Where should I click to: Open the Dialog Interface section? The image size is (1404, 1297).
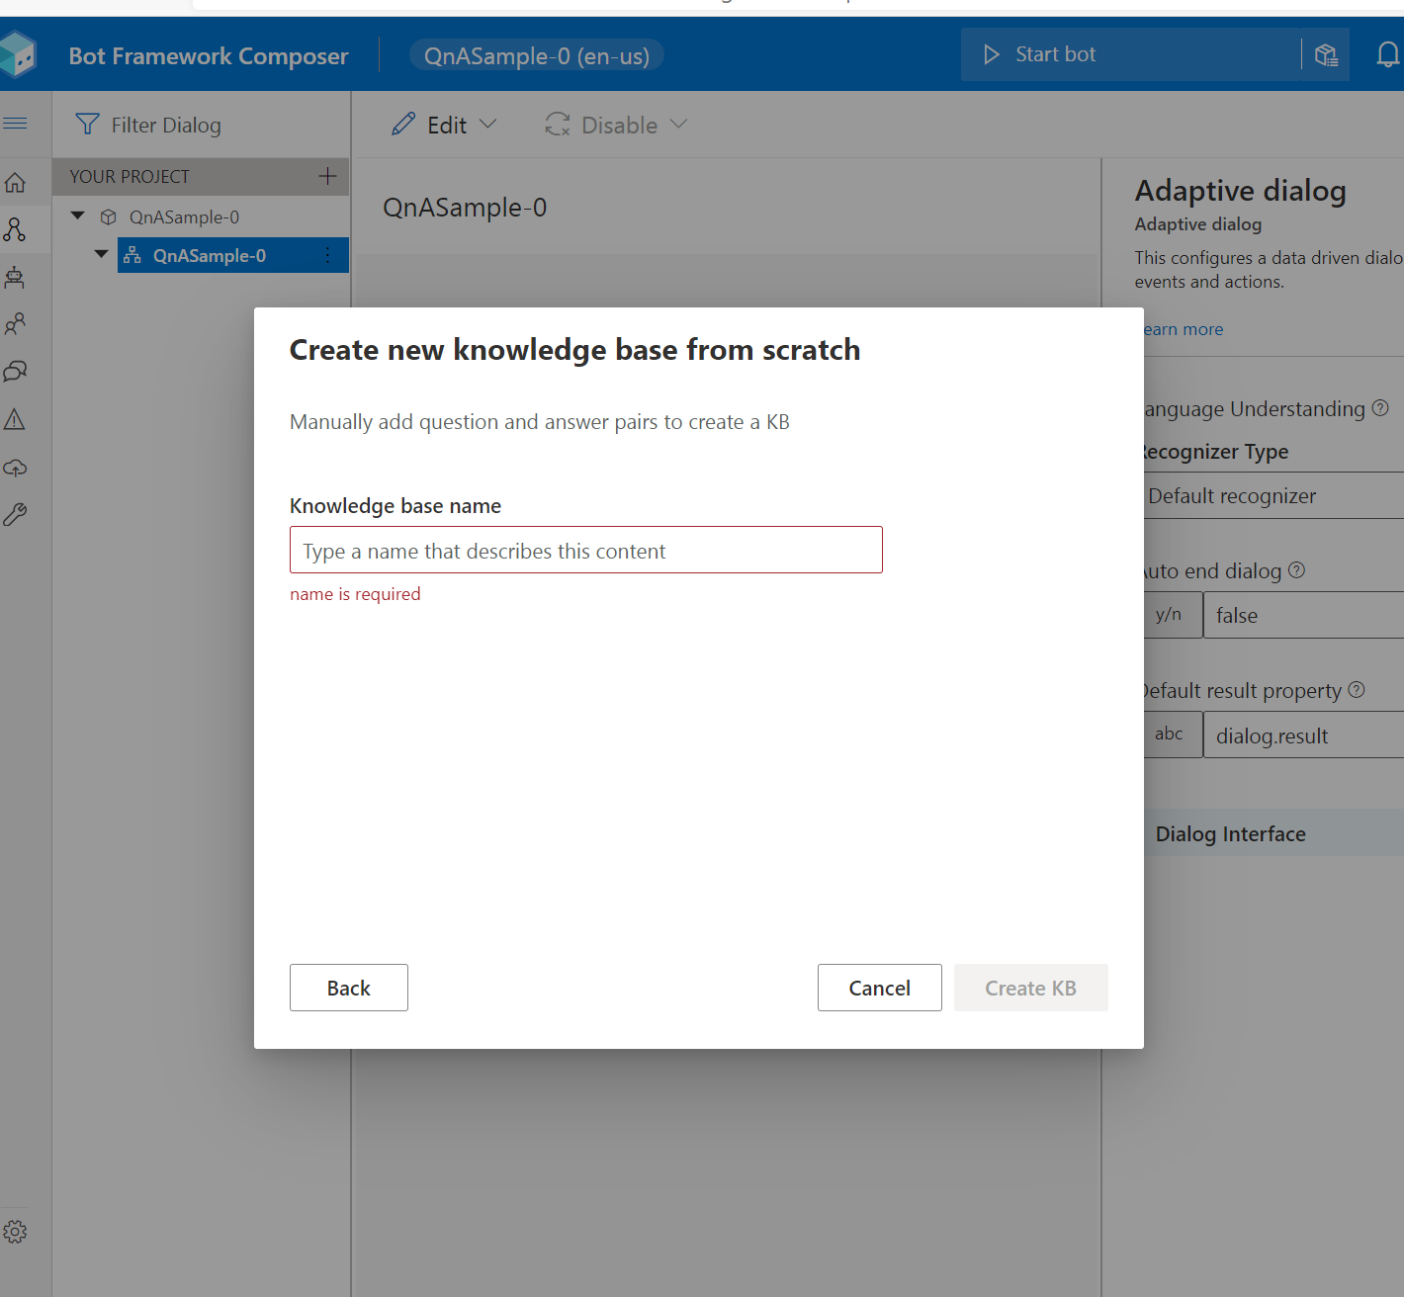[1274, 833]
